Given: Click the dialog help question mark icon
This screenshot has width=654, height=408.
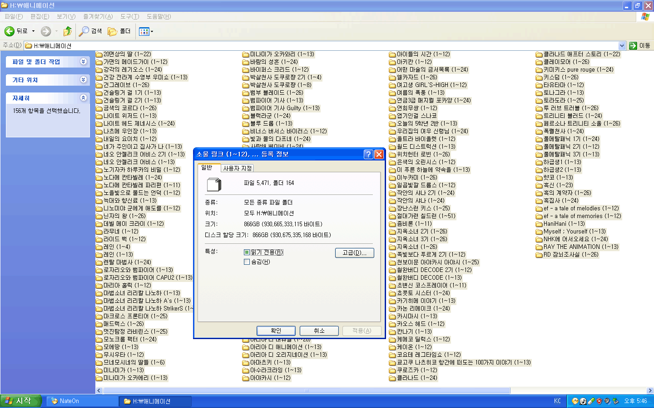Looking at the screenshot, I should (368, 154).
